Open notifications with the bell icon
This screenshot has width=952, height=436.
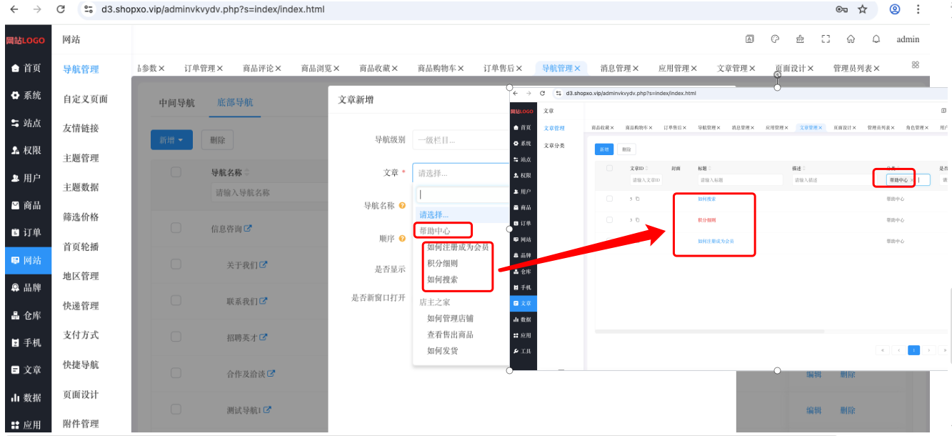(x=876, y=39)
